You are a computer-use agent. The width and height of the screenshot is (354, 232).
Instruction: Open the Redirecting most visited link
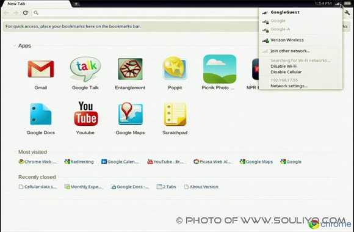(x=79, y=162)
